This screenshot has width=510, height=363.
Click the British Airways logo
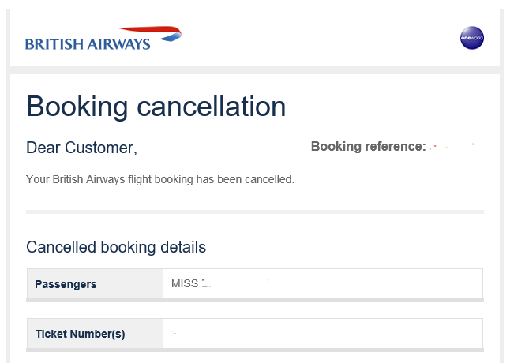(103, 39)
